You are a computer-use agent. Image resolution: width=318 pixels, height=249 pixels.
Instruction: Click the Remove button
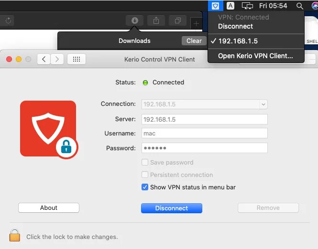(x=268, y=207)
